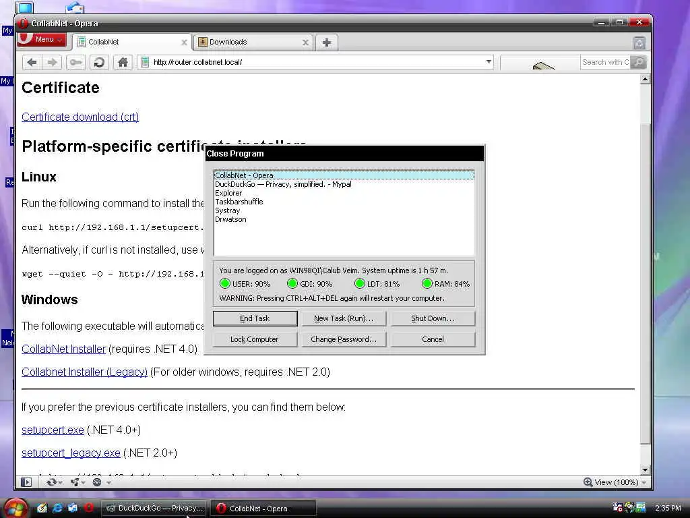Launch the notepad quick launch icon
690x518 pixels.
(x=42, y=508)
